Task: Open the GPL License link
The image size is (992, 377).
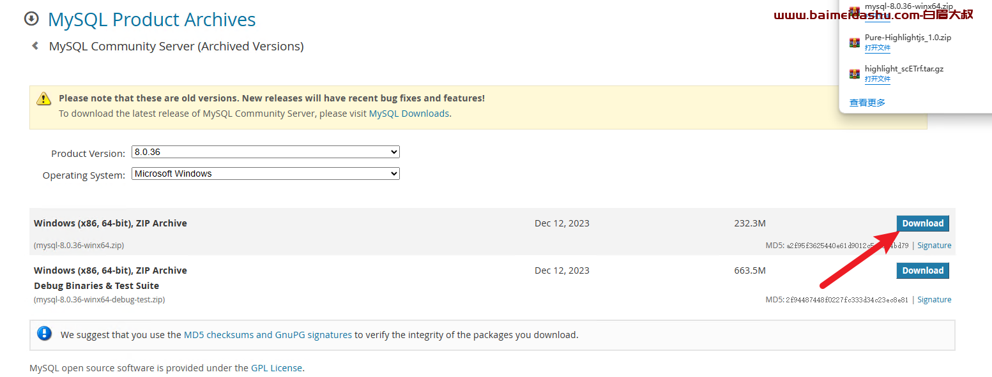Action: click(277, 368)
